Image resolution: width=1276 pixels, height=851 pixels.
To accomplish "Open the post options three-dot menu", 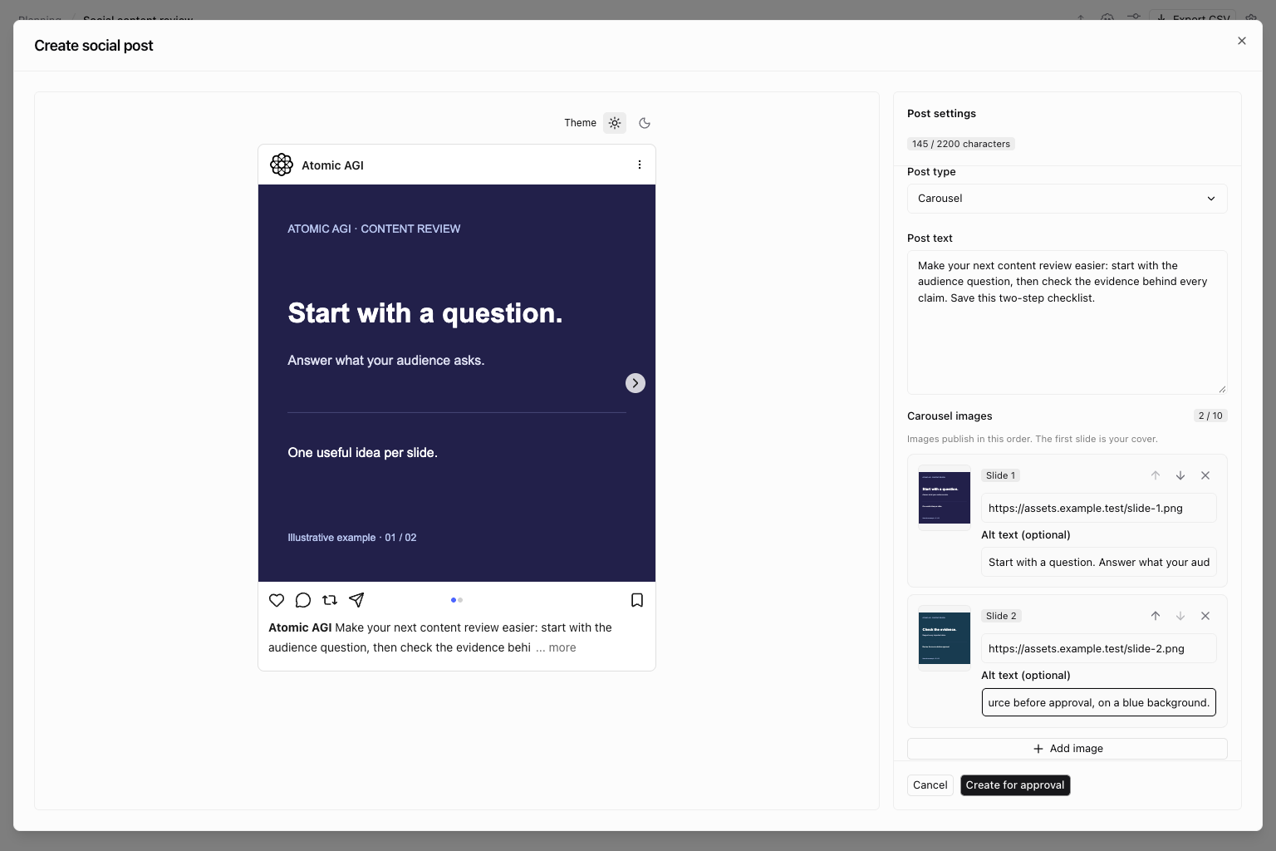I will (640, 165).
